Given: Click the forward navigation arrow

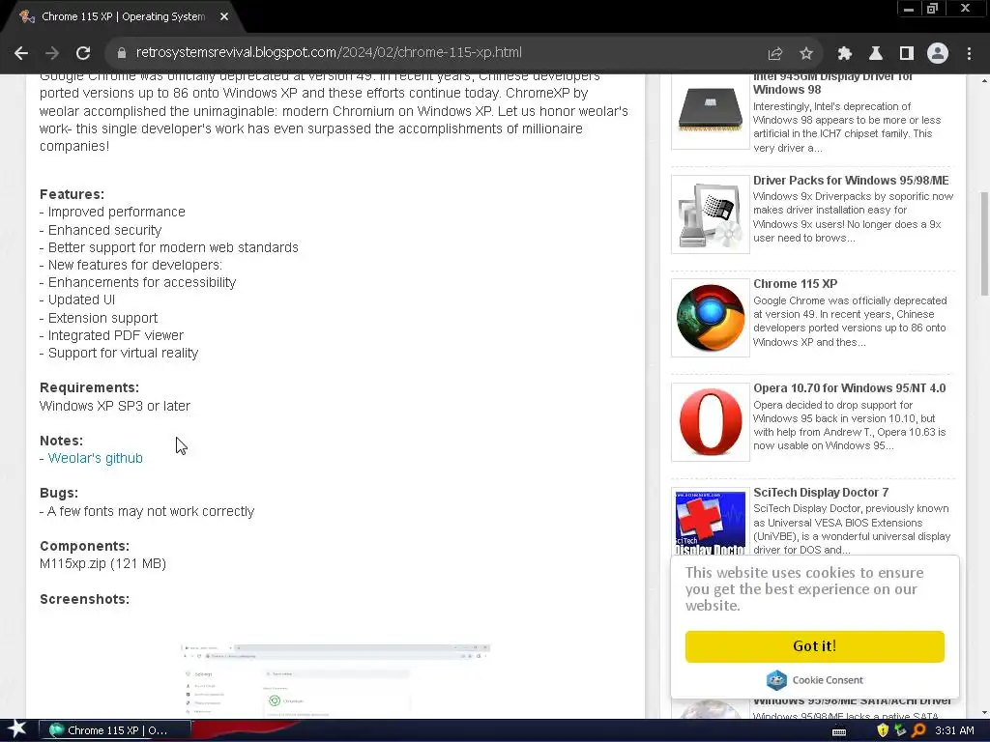Looking at the screenshot, I should point(52,53).
